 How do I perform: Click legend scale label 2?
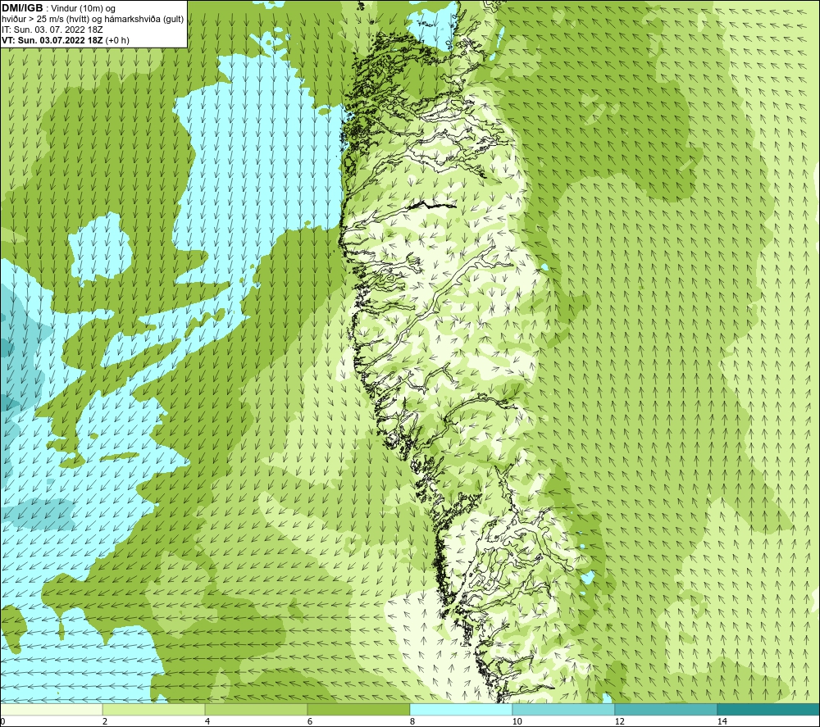click(x=105, y=722)
